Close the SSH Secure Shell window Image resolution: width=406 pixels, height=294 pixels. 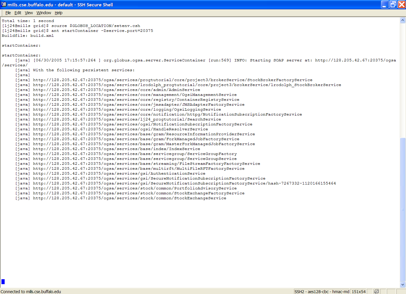(x=402, y=5)
